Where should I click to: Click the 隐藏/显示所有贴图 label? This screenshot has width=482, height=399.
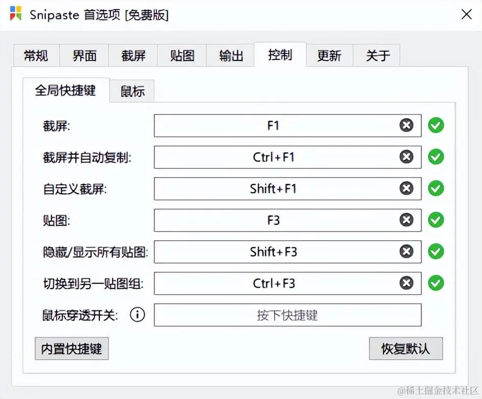click(95, 252)
